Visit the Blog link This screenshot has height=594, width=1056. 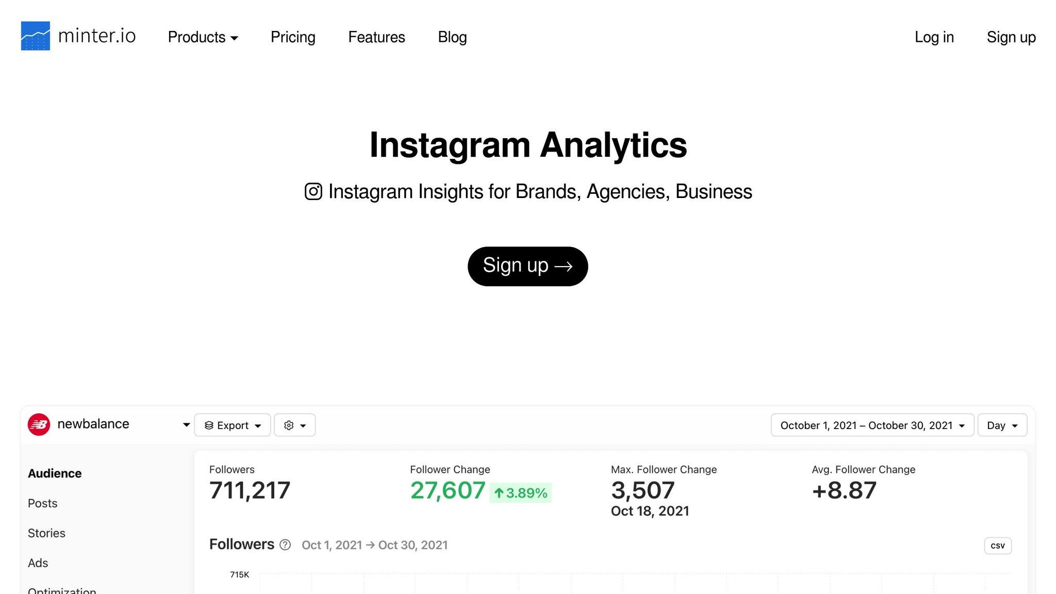452,37
